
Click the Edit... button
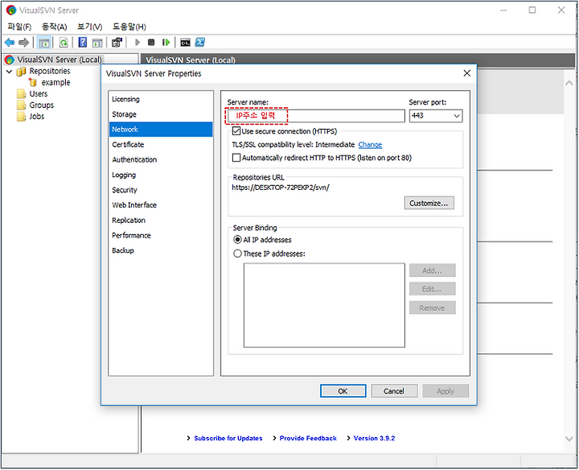pyautogui.click(x=432, y=289)
